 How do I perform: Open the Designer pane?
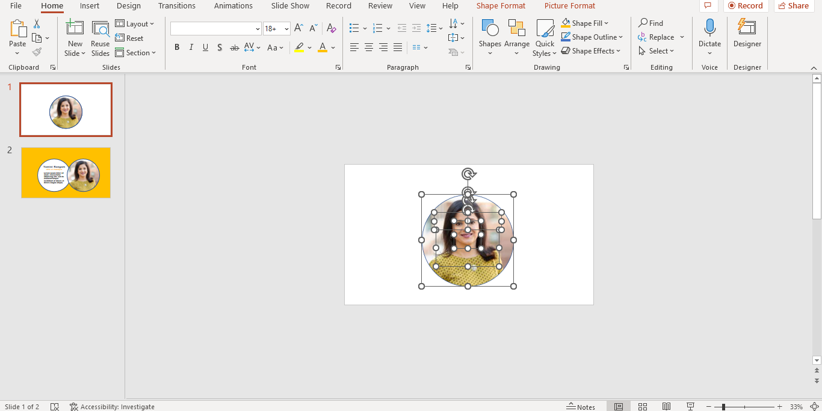point(747,36)
